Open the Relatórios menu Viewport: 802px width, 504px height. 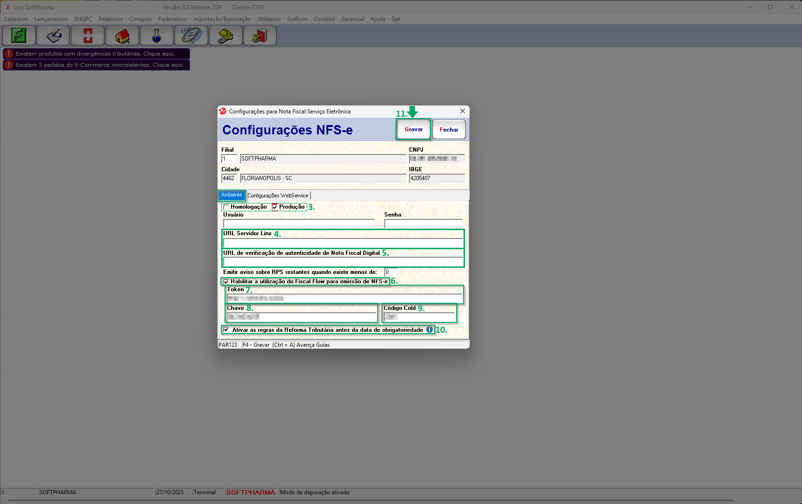click(111, 19)
